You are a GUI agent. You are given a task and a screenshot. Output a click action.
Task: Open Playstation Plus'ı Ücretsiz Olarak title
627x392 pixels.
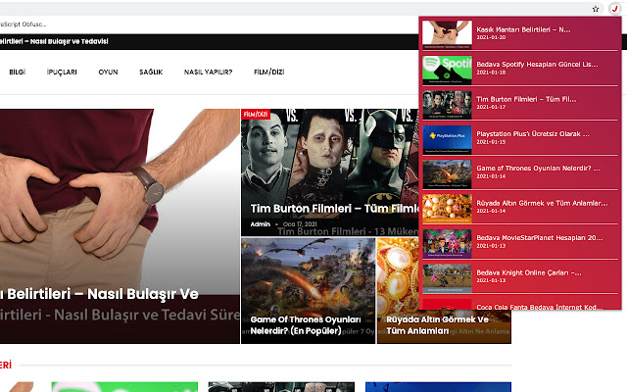coord(533,134)
